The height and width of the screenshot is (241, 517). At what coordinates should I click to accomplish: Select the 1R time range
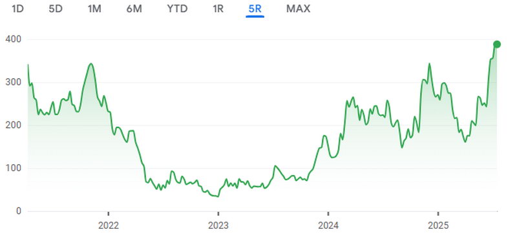coord(218,9)
